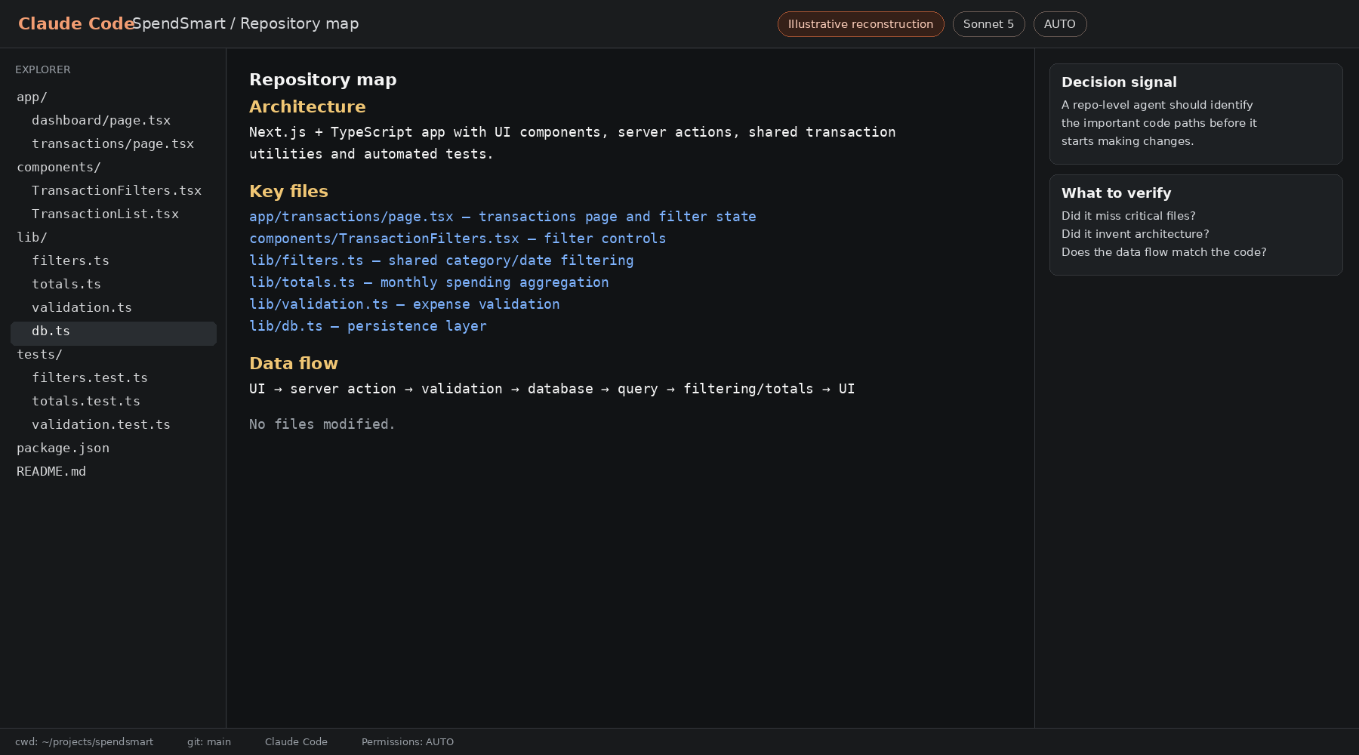This screenshot has height=755, width=1359.
Task: Click the data flow line starting with UI
Action: click(552, 390)
